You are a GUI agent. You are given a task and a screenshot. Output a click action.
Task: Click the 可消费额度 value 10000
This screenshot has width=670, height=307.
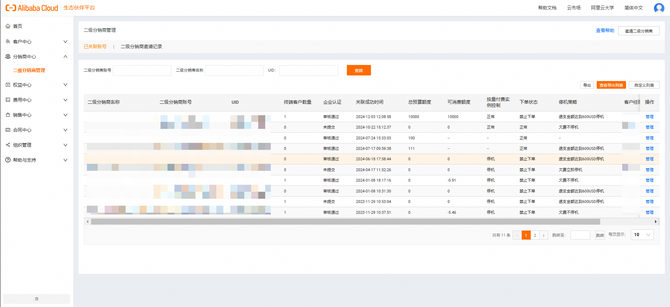pyautogui.click(x=453, y=117)
